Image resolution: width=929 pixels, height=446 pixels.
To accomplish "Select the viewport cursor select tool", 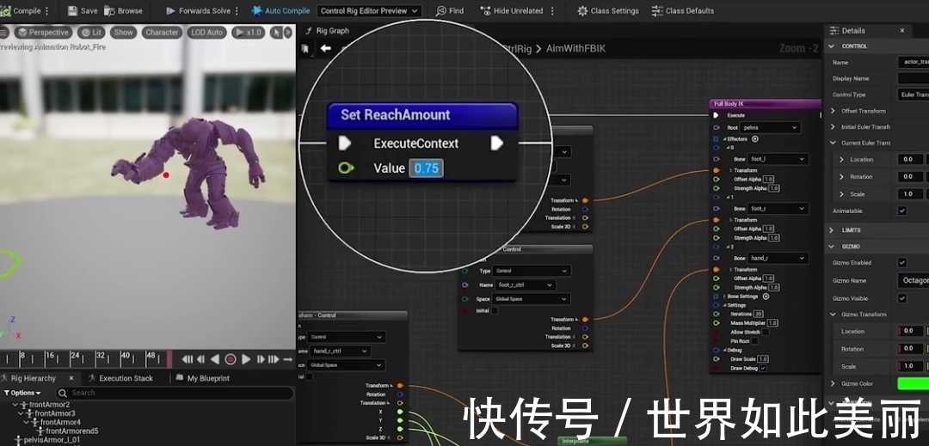I will point(275,33).
